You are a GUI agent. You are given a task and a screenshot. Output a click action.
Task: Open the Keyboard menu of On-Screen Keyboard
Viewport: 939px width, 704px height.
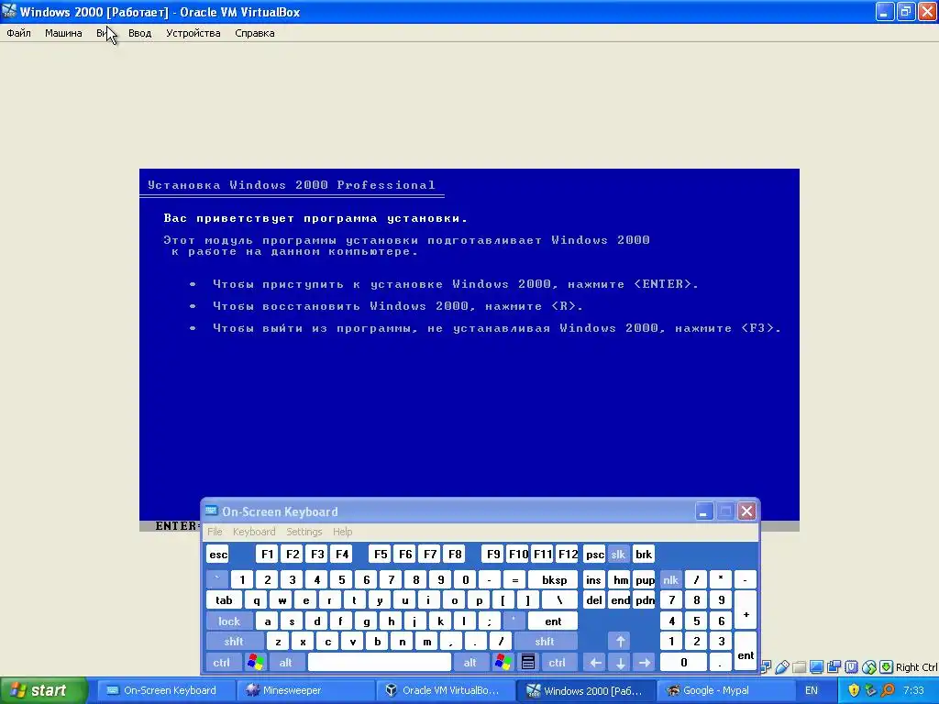pyautogui.click(x=254, y=532)
